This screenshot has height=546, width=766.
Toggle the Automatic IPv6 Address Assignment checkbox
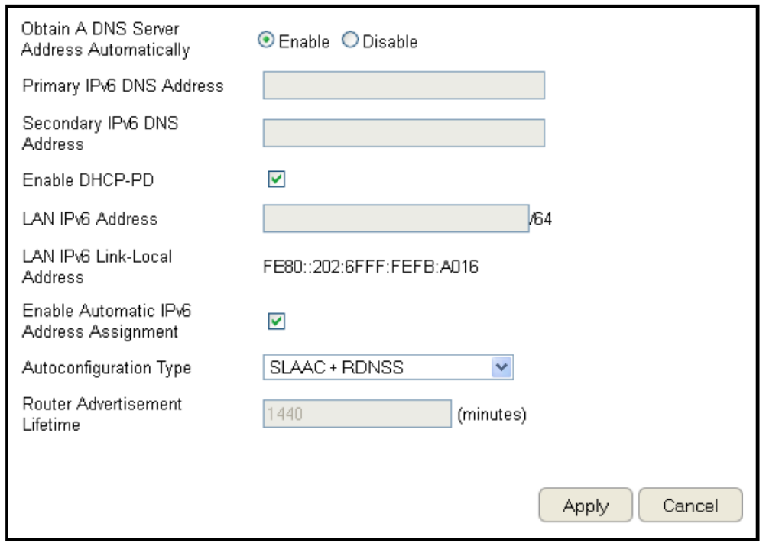(x=276, y=322)
